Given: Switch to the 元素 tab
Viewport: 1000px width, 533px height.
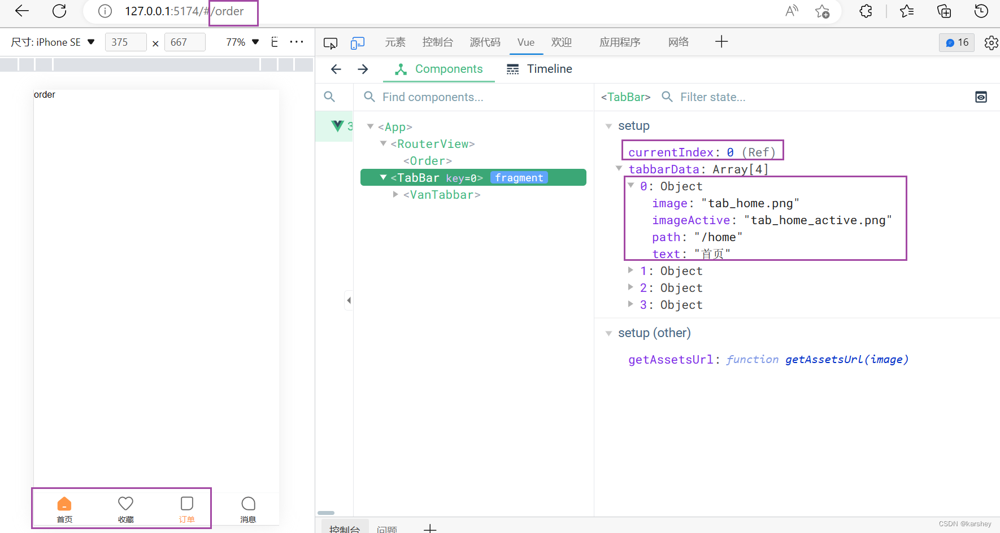Looking at the screenshot, I should (395, 42).
